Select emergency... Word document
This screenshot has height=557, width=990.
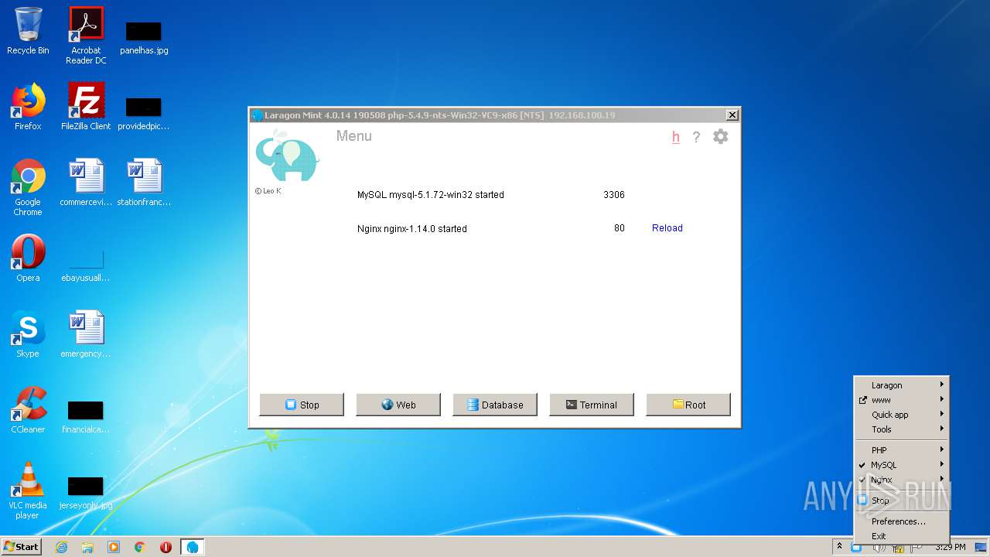coord(86,334)
